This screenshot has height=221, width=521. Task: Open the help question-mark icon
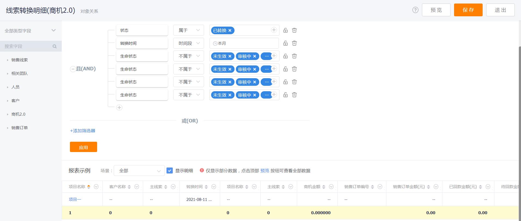[415, 10]
